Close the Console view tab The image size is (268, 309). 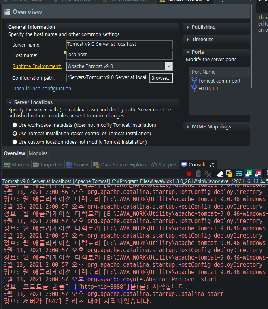(x=212, y=165)
